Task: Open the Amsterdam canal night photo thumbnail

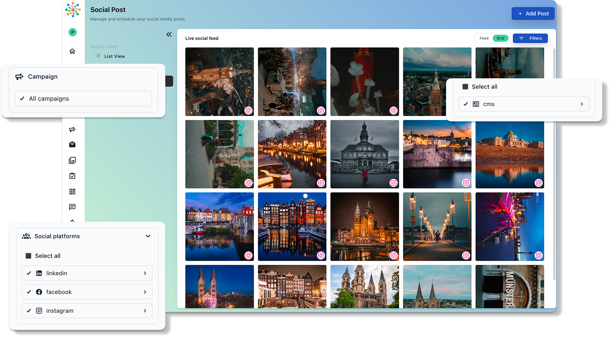Action: [292, 154]
